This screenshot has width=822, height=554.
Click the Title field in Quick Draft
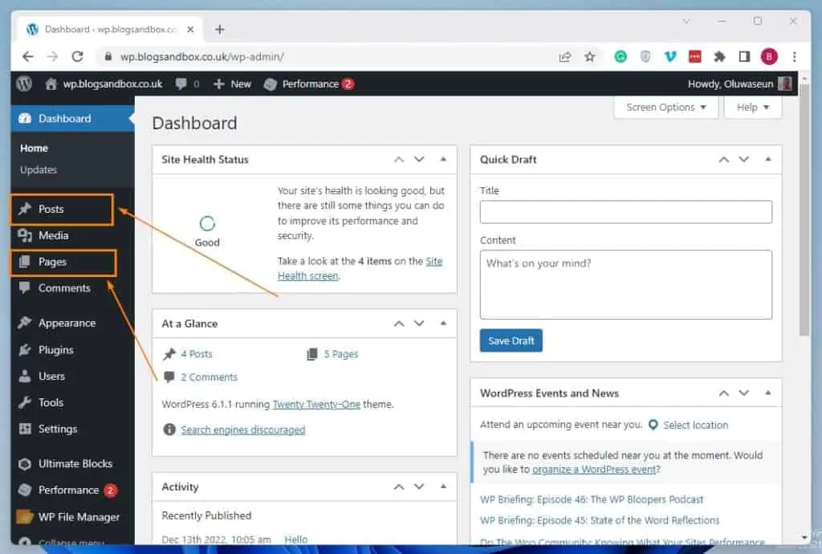tap(625, 211)
